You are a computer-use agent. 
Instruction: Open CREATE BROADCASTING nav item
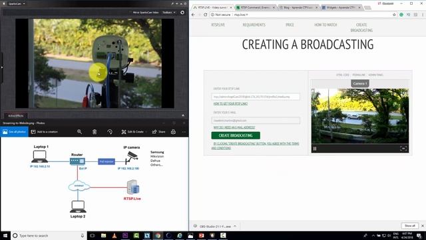361,27
